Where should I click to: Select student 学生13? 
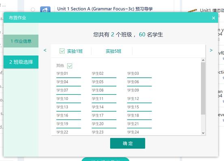(62, 107)
